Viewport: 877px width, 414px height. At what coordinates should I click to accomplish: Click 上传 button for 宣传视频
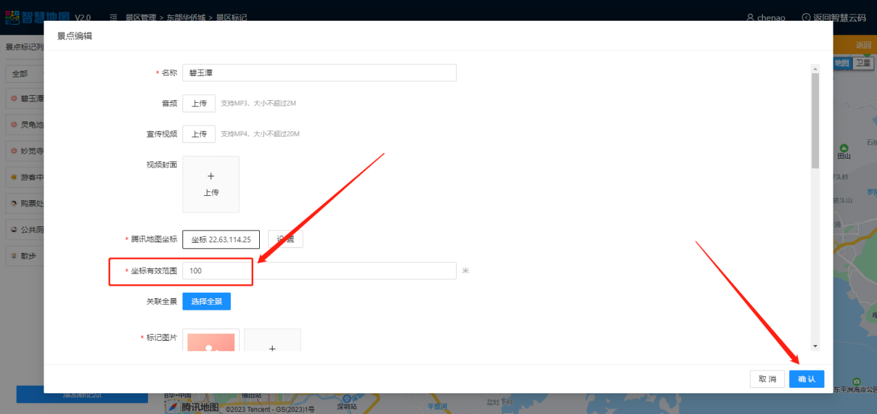199,134
